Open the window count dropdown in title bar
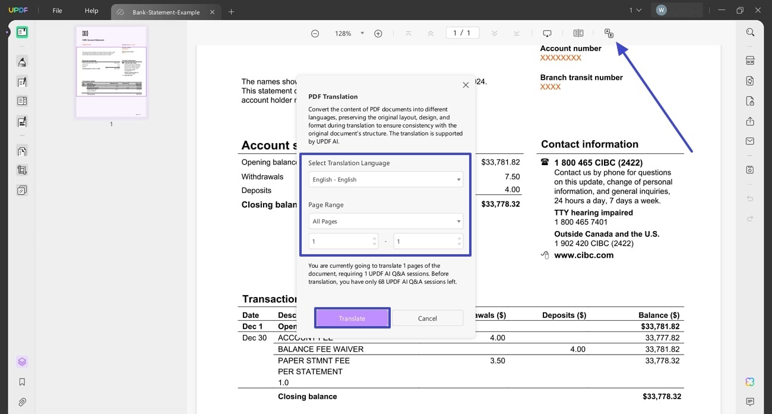Image resolution: width=772 pixels, height=414 pixels. [635, 10]
